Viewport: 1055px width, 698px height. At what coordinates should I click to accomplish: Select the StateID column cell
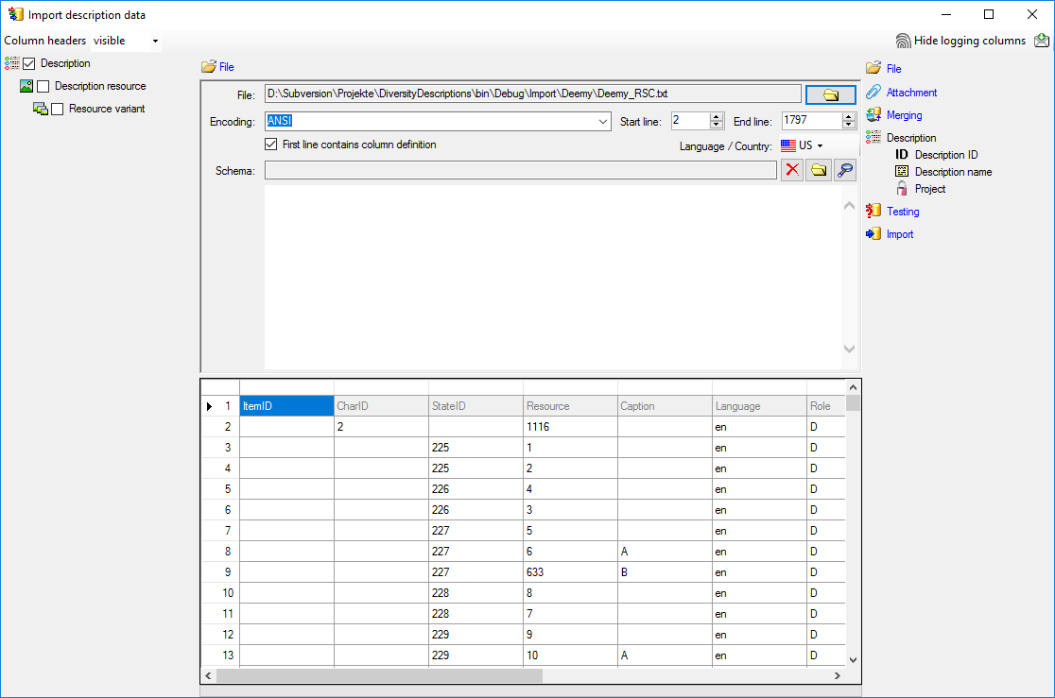click(476, 406)
